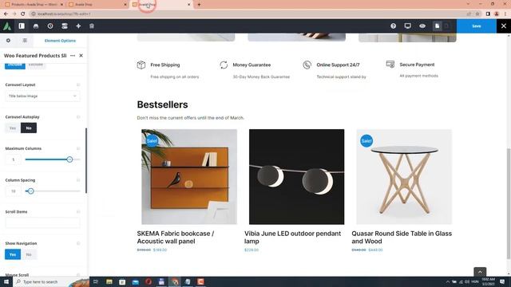
Task: Toggle the sidebar panel icon
Action: (22, 26)
